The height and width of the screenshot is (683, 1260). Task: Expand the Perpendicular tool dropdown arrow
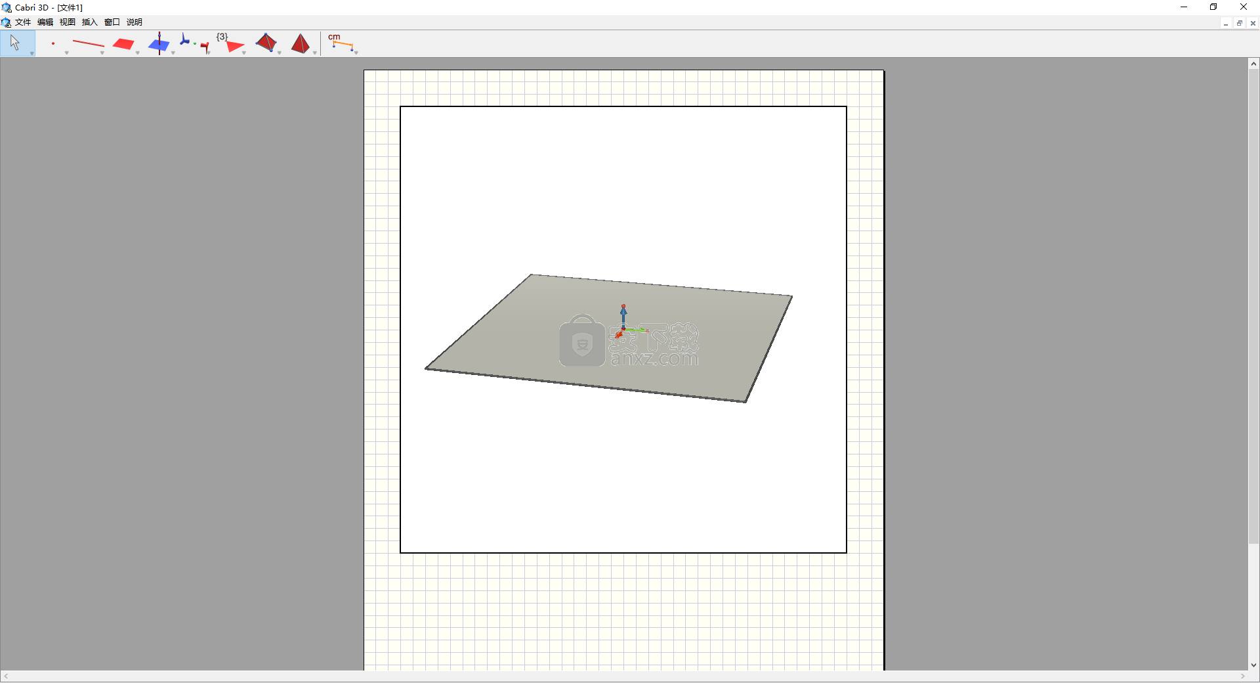[x=173, y=53]
